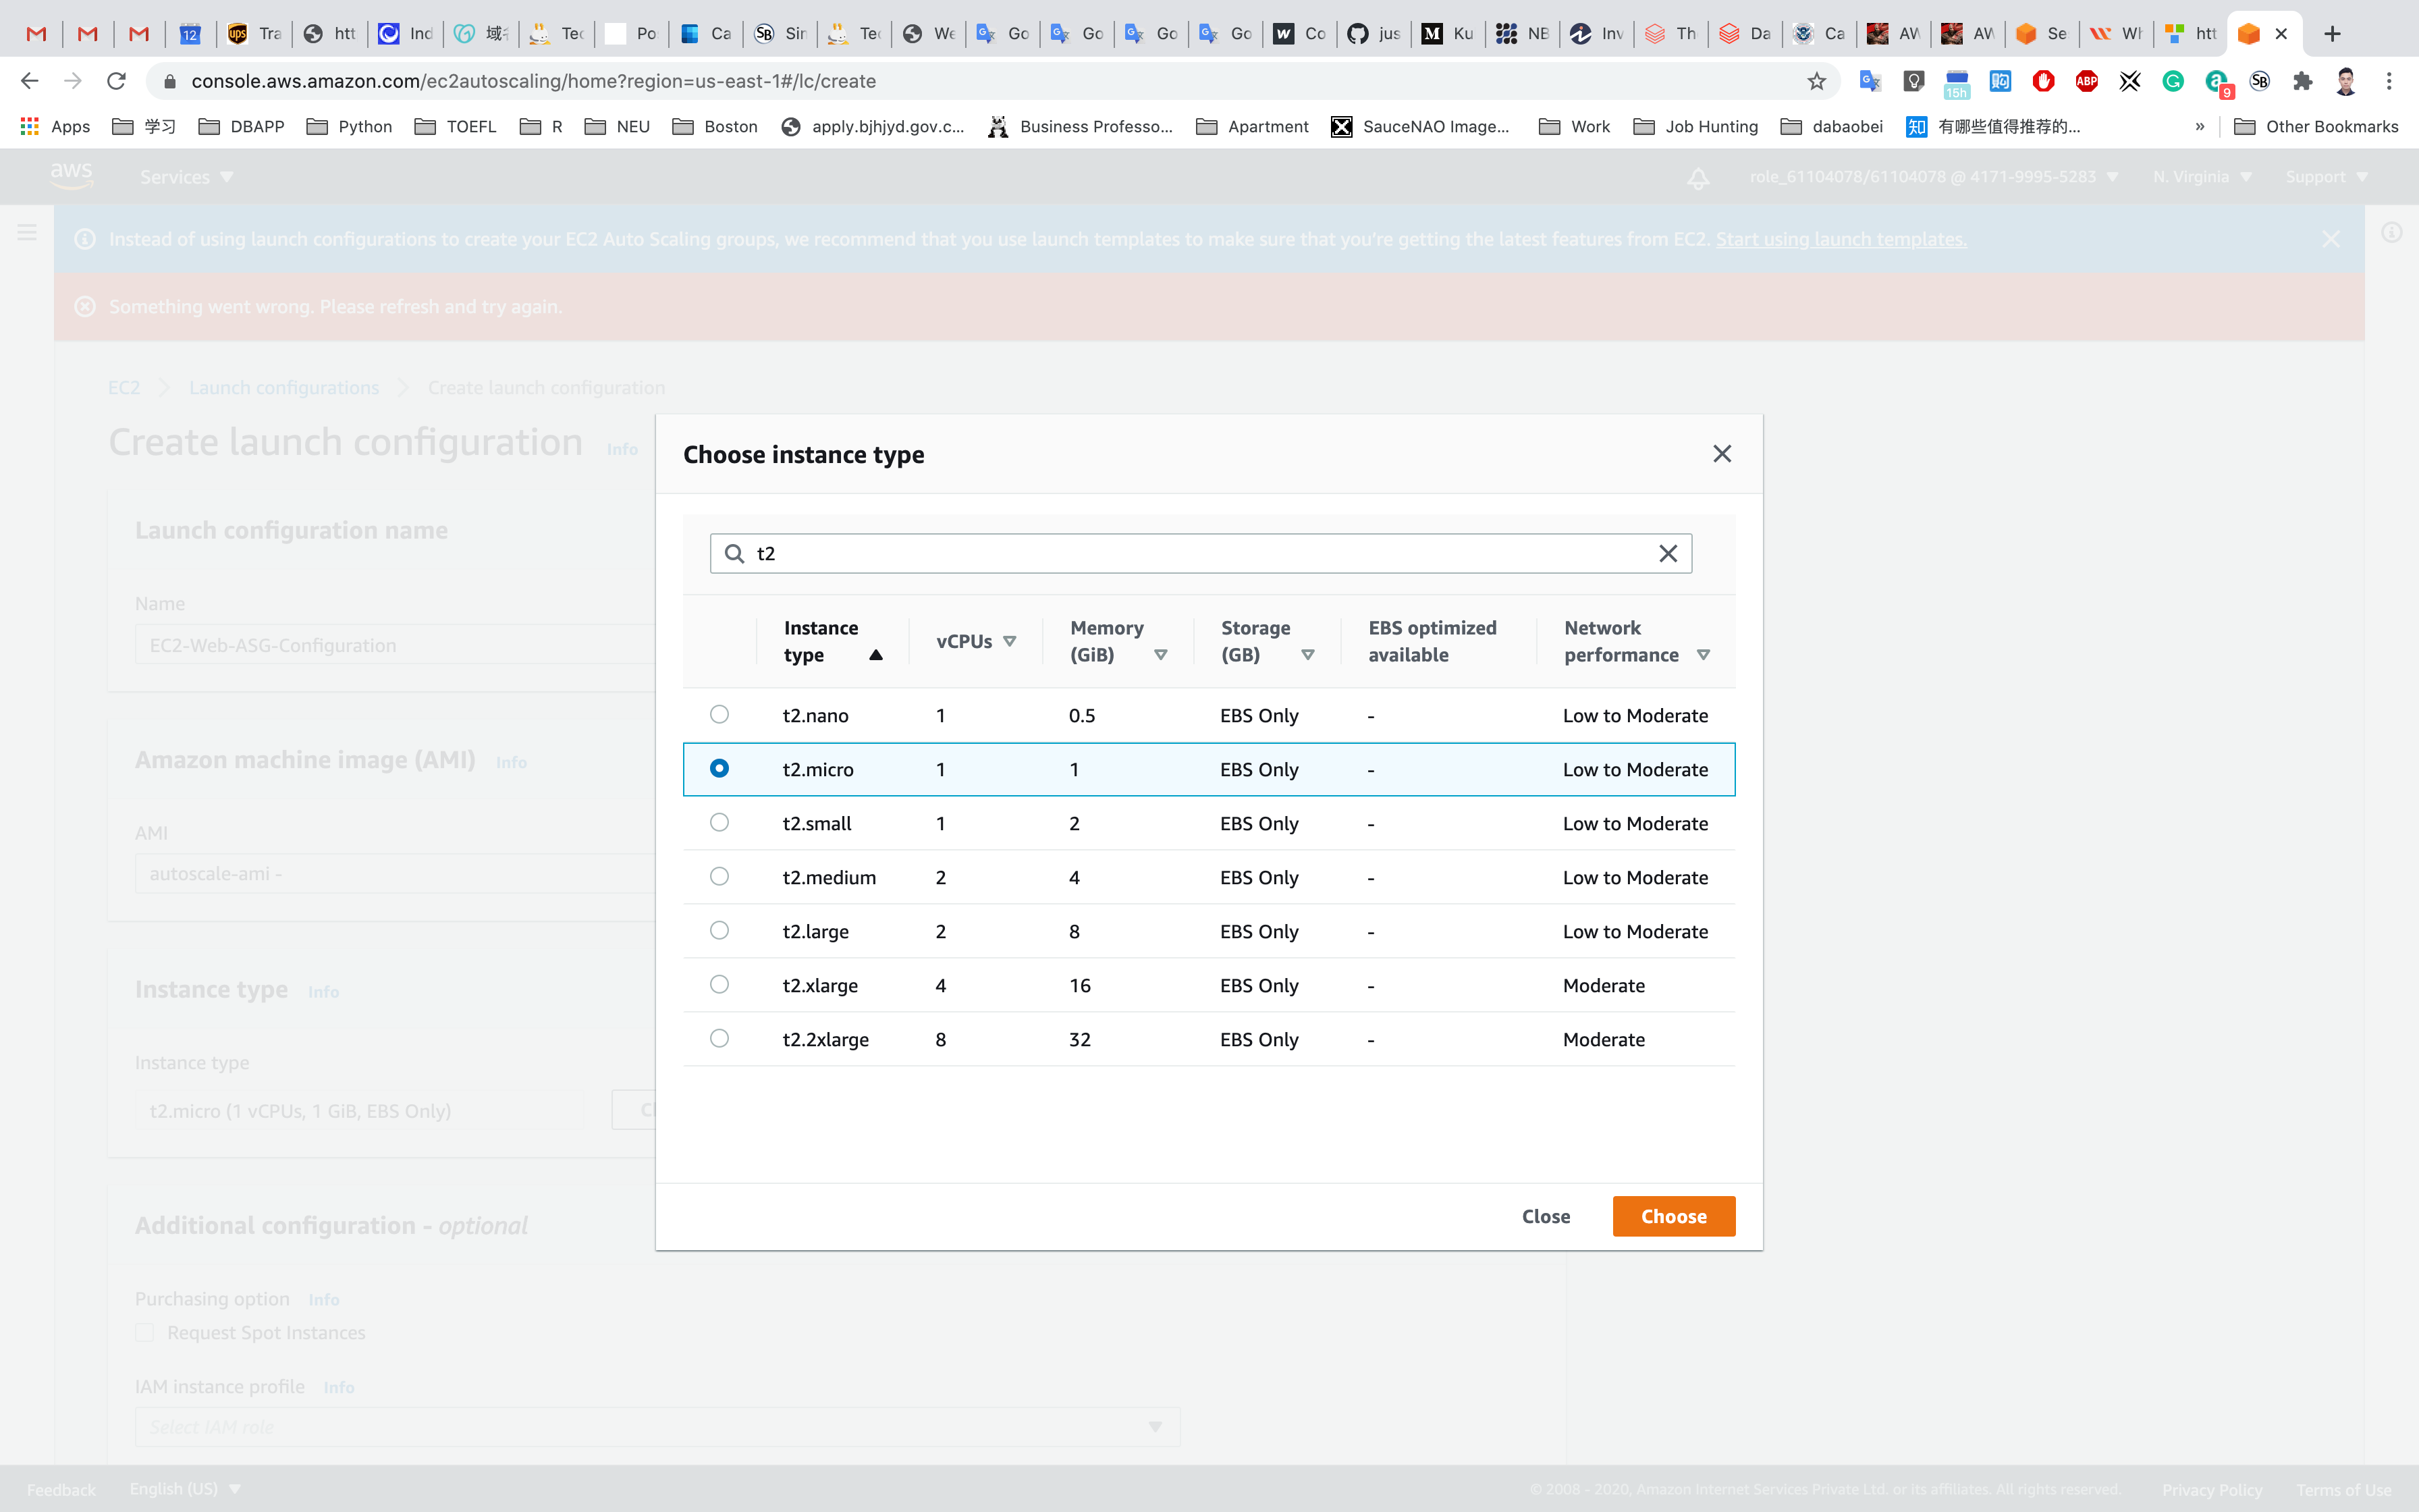Sort by Network performance column
Screen dimensions: 2419x1512
click(1704, 655)
